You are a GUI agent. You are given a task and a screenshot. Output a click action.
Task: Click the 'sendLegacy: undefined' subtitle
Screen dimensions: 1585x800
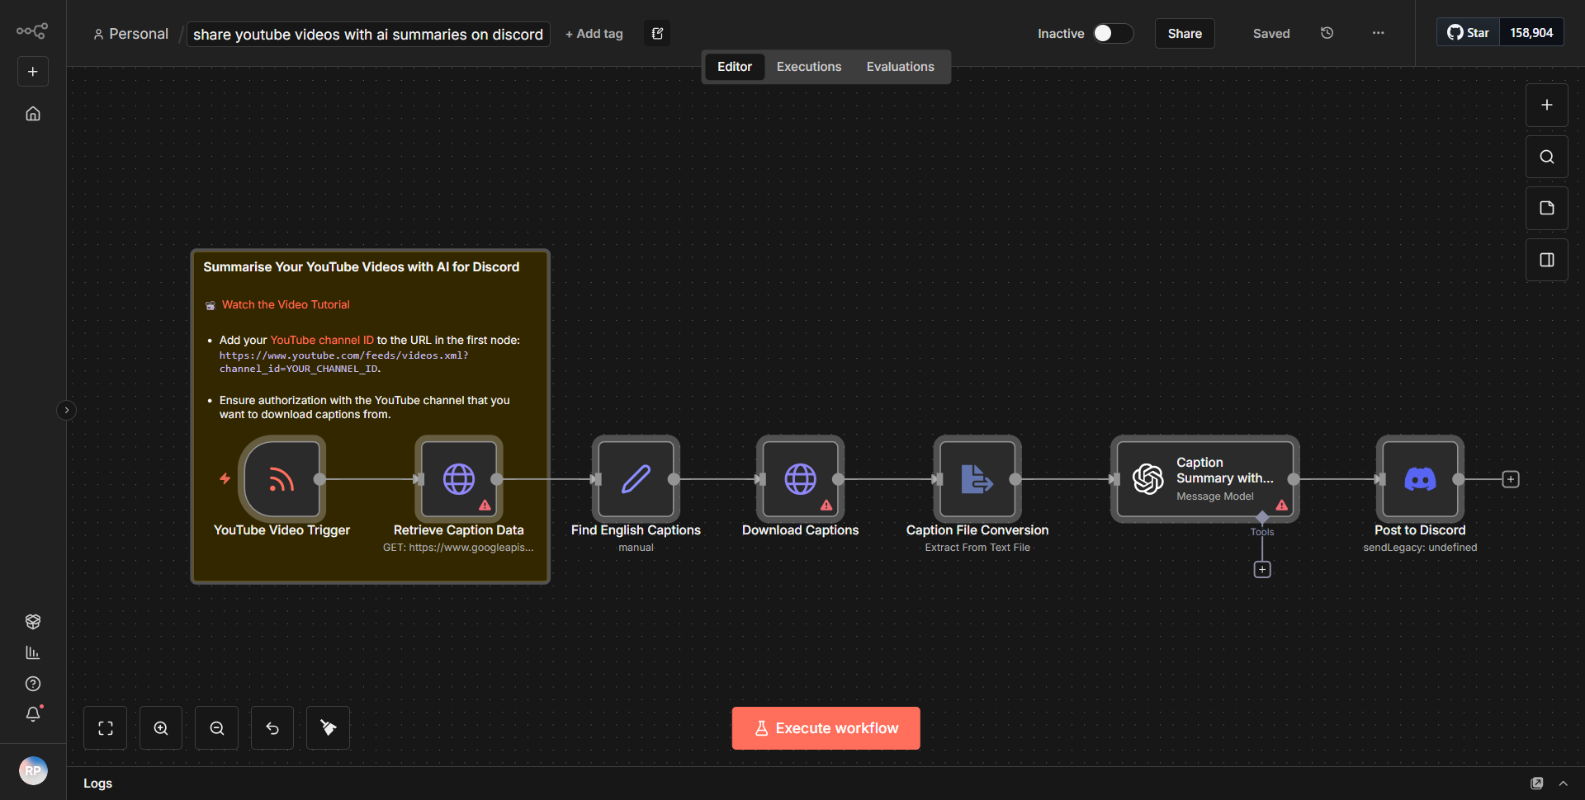[1420, 548]
